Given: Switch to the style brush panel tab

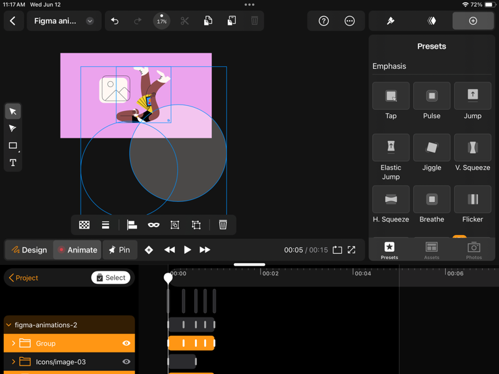Looking at the screenshot, I should (390, 21).
